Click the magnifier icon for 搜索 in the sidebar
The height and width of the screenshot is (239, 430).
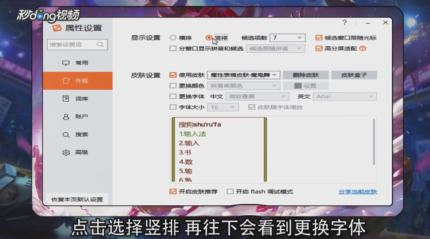tap(66, 135)
